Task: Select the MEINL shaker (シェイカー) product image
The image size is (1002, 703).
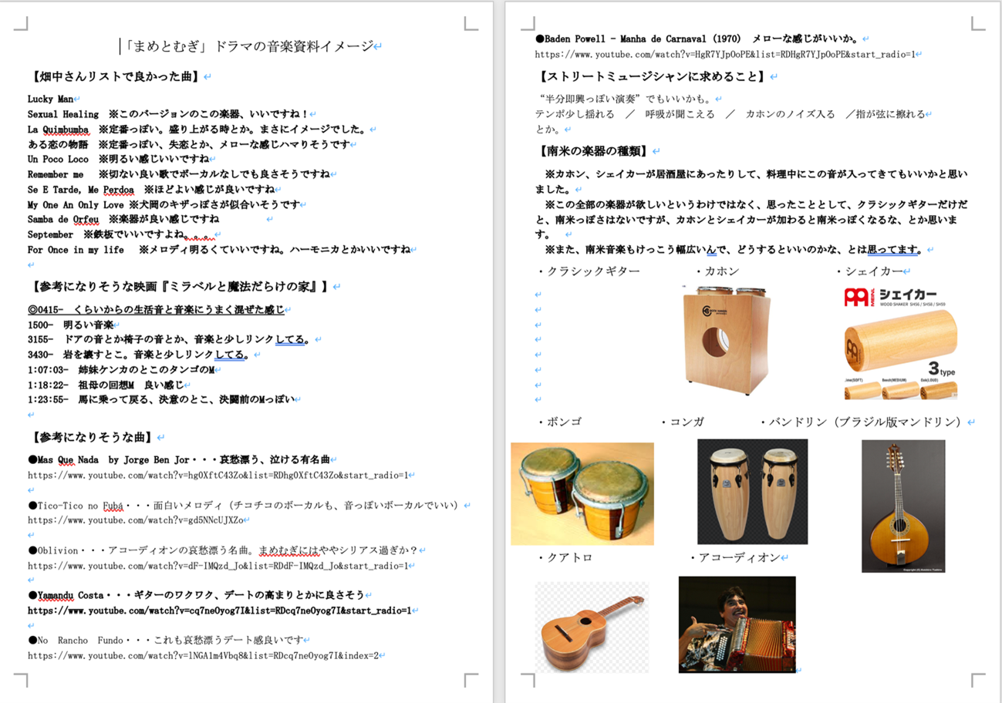Action: tap(900, 341)
